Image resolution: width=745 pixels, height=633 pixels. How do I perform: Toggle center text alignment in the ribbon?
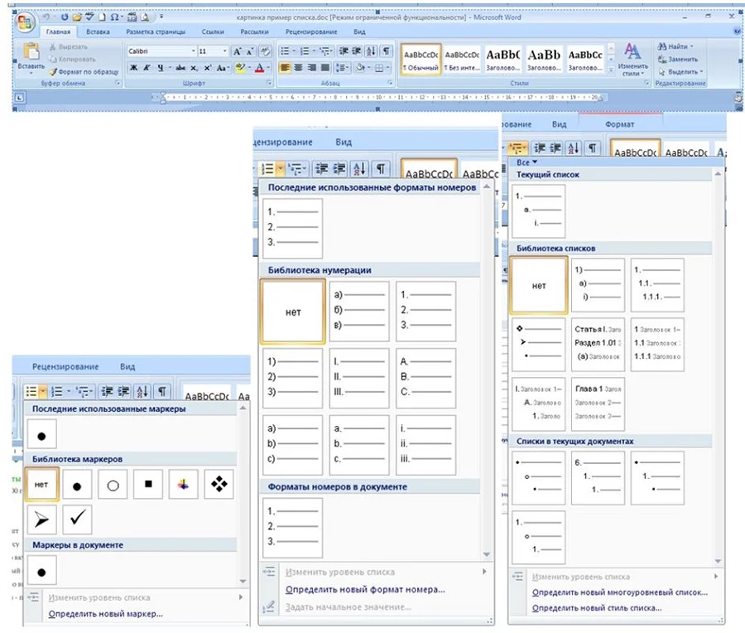[297, 68]
